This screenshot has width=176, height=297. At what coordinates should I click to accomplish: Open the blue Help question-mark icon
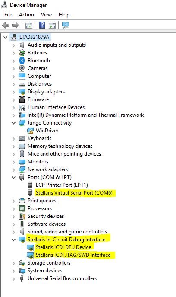pyautogui.click(x=42, y=25)
